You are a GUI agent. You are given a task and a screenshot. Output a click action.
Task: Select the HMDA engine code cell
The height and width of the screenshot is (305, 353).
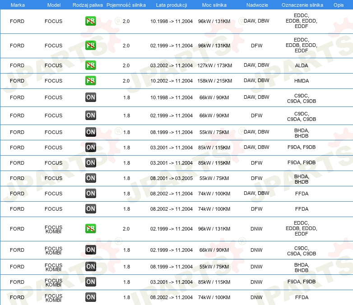click(x=302, y=81)
